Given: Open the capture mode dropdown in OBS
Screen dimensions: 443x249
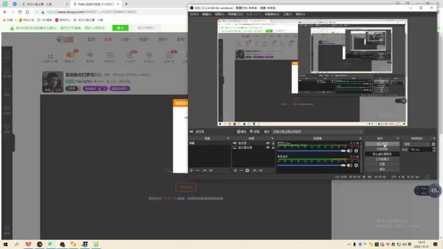Looking at the screenshot, I should 317,132.
